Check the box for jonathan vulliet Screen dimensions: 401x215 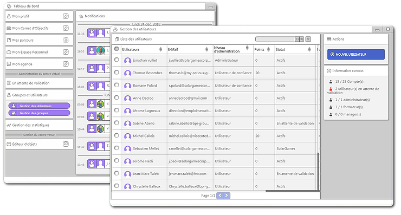pyautogui.click(x=117, y=60)
